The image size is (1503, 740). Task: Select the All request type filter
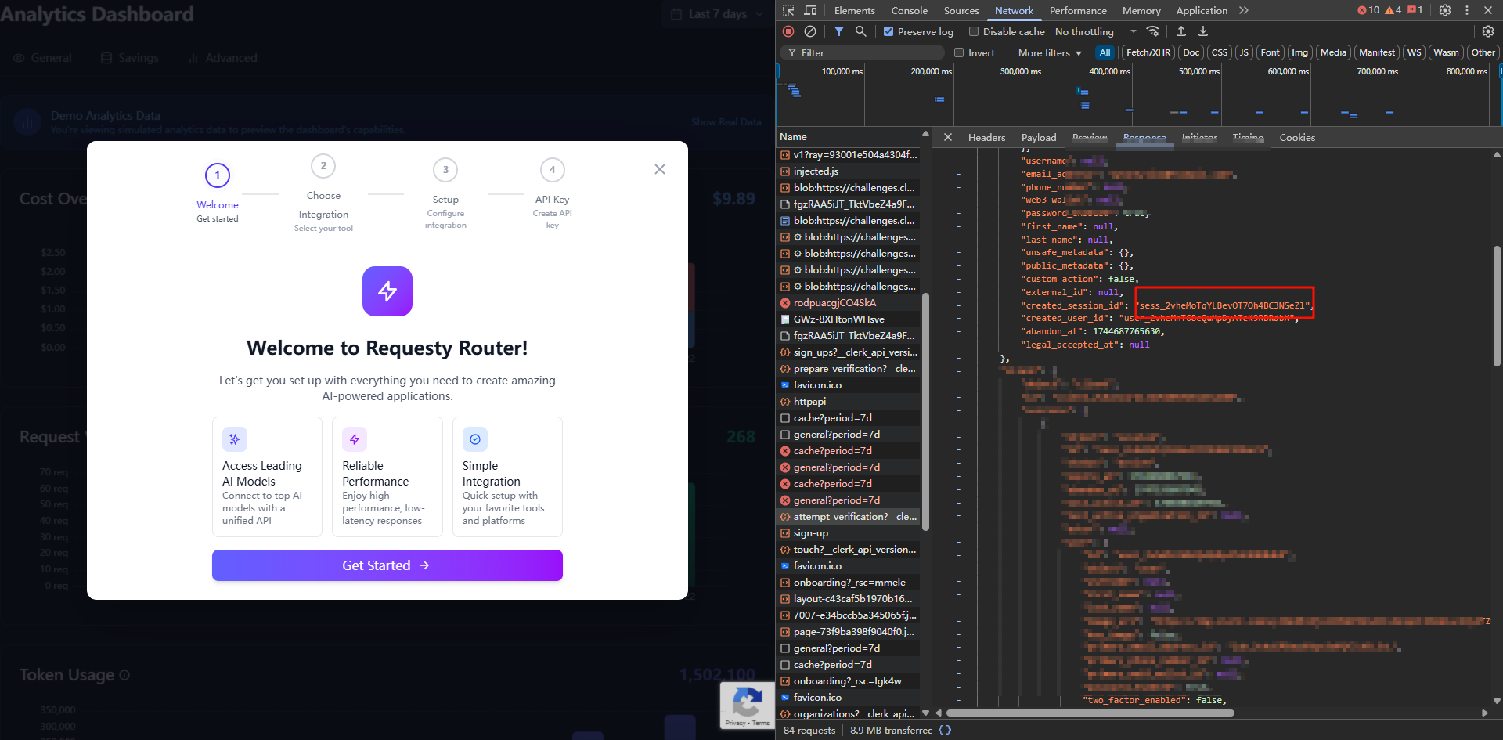tap(1105, 52)
